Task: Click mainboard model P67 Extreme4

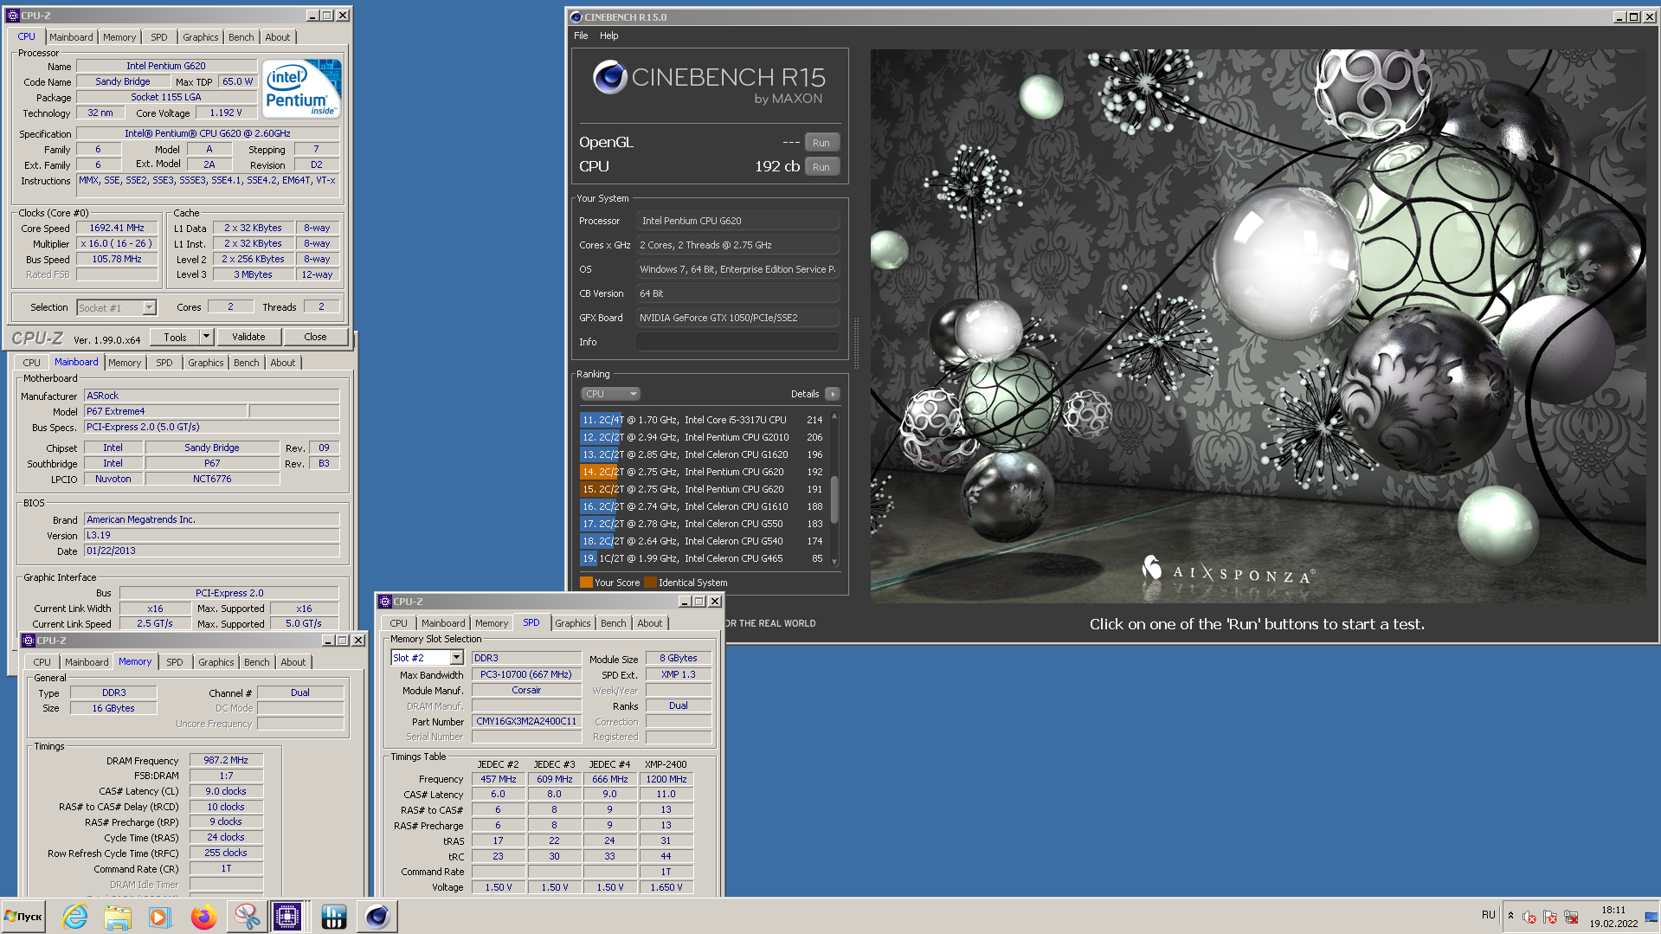Action: pos(165,411)
